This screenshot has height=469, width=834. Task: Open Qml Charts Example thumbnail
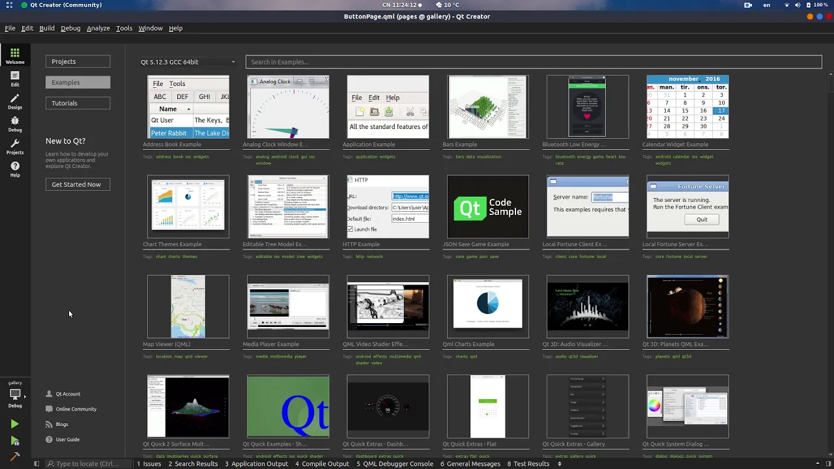pyautogui.click(x=488, y=306)
